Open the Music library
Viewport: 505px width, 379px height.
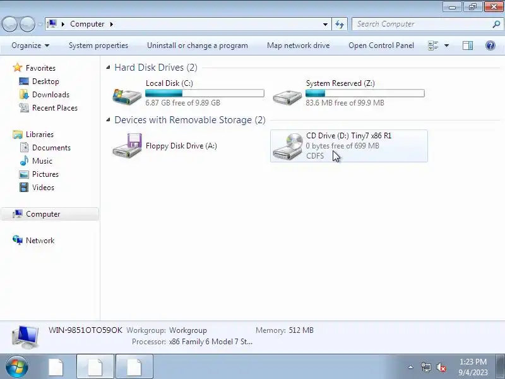(42, 161)
